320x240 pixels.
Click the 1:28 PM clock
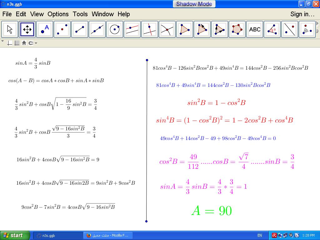point(308,236)
